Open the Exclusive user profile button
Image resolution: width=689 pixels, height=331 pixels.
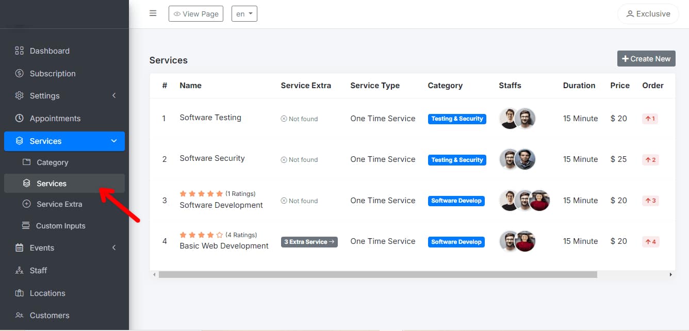click(648, 14)
